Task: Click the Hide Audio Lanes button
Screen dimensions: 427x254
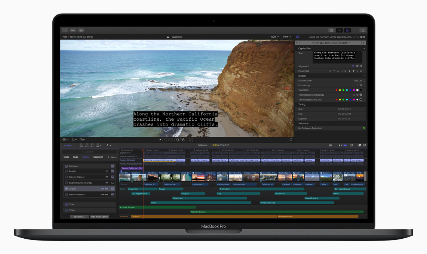Action: pos(99,217)
